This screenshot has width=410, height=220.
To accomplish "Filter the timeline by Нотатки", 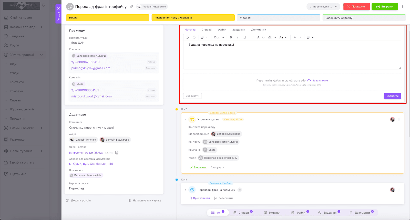I will [x=272, y=213].
